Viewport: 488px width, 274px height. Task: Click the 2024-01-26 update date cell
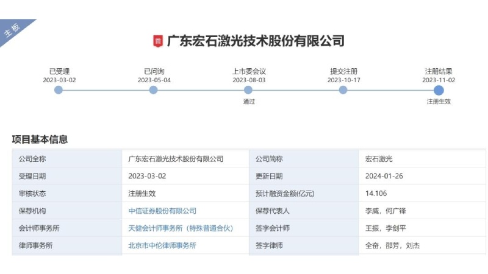click(384, 176)
